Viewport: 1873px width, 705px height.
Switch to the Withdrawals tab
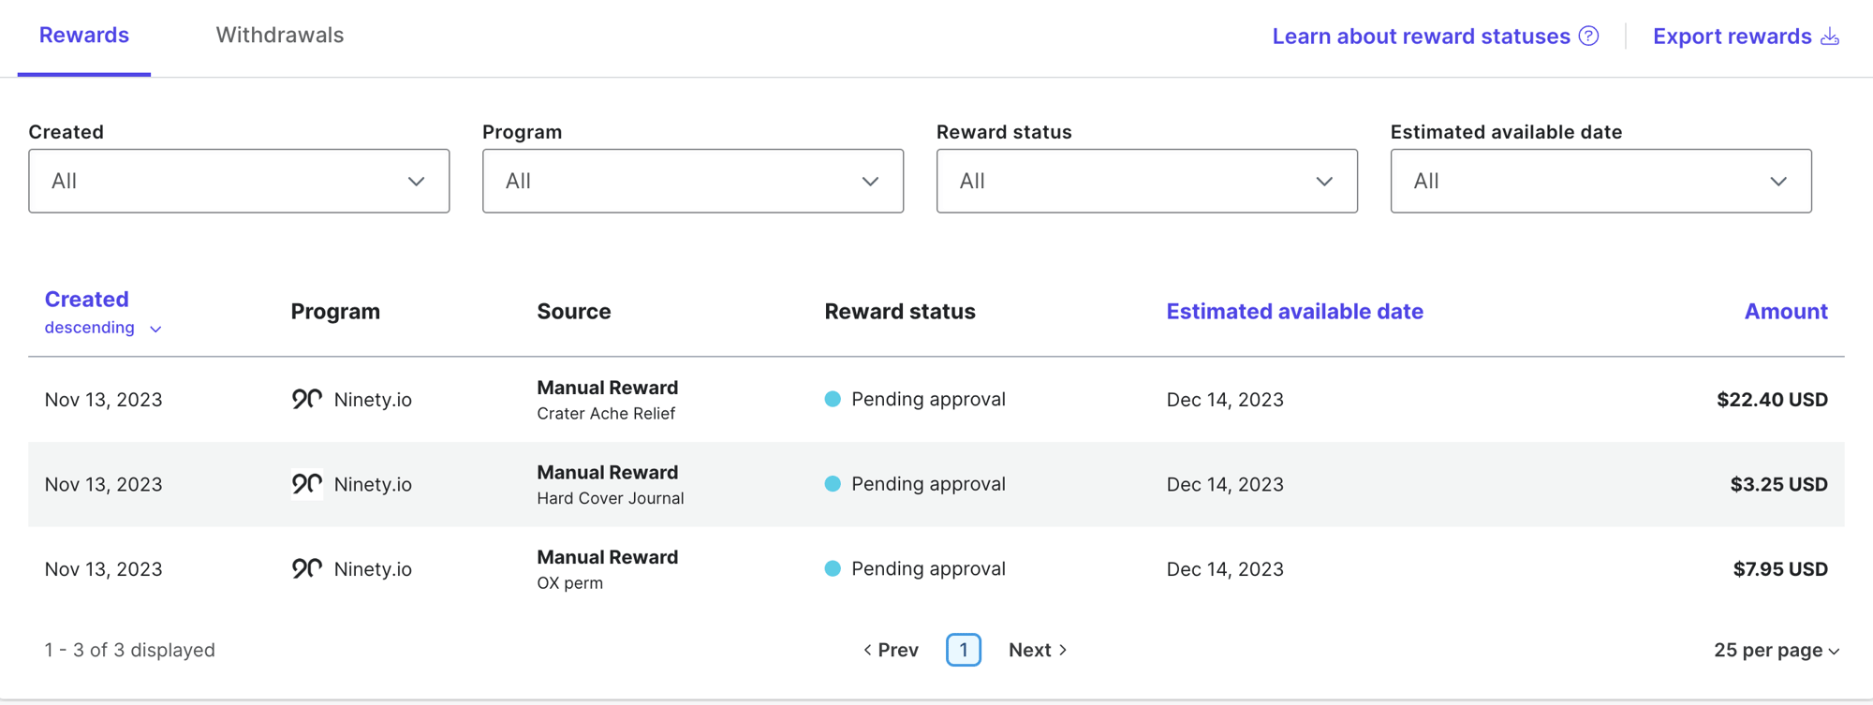280,36
